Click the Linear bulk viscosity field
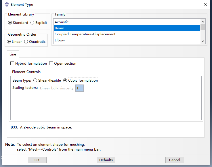The image size is (212, 167). 79,88
